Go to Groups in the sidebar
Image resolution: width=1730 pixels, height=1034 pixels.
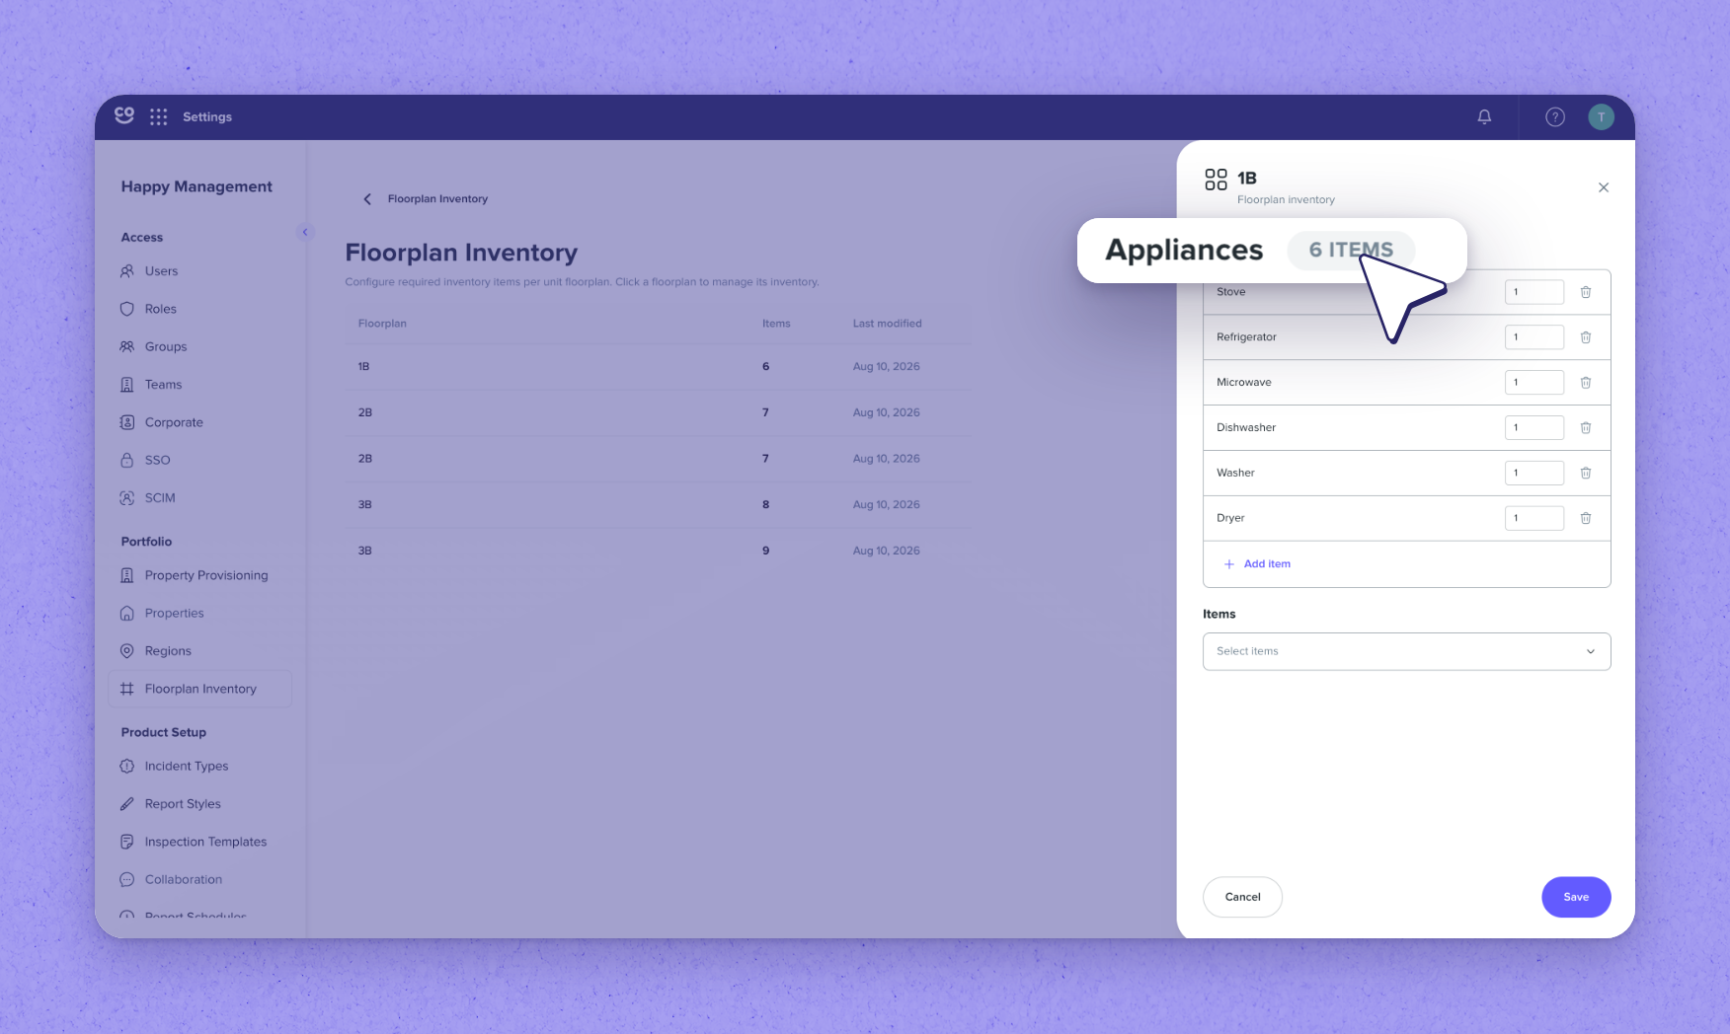pyautogui.click(x=165, y=347)
